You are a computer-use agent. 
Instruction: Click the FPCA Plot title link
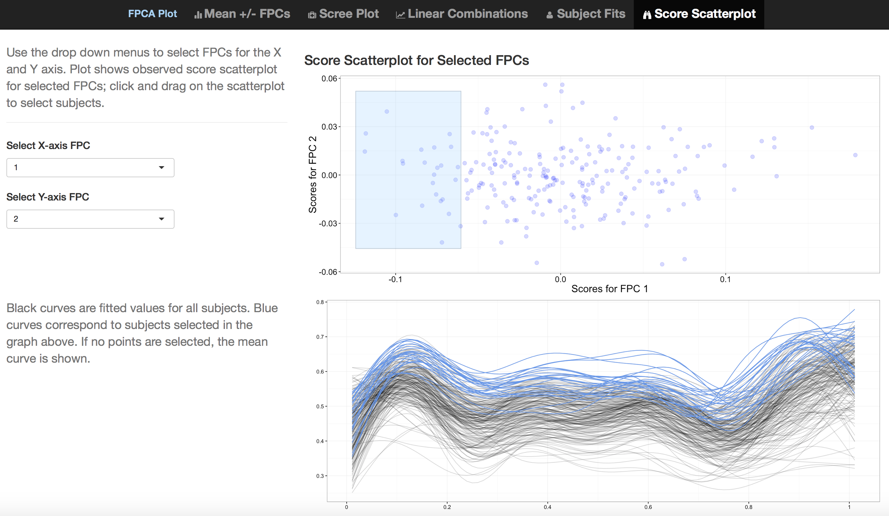[x=152, y=14]
